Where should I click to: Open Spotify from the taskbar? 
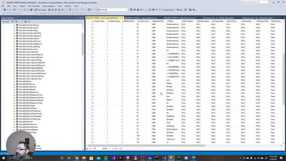[x=106, y=158]
